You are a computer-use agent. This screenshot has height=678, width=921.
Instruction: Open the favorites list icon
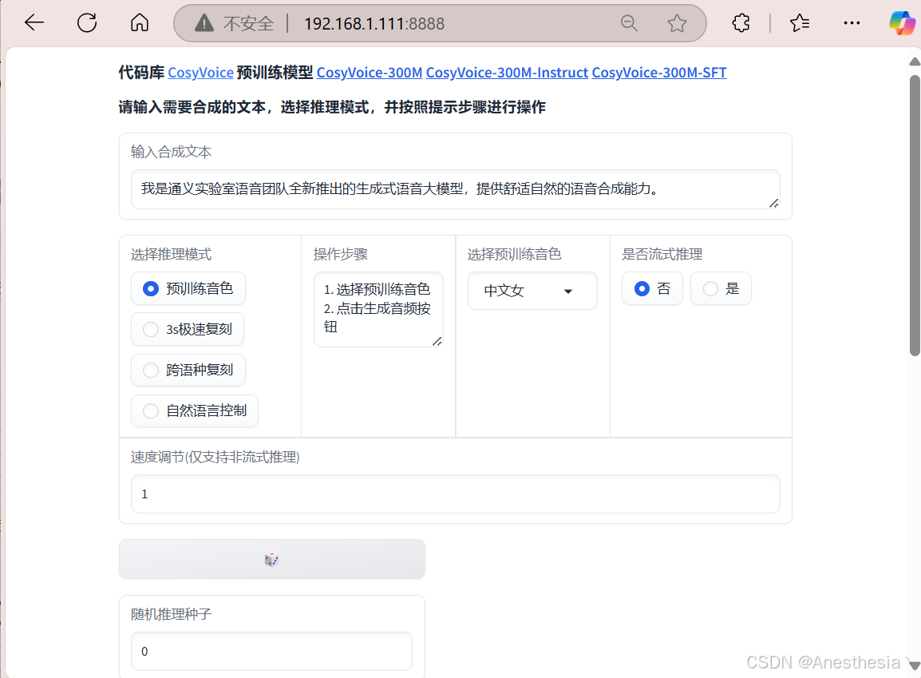(x=800, y=23)
